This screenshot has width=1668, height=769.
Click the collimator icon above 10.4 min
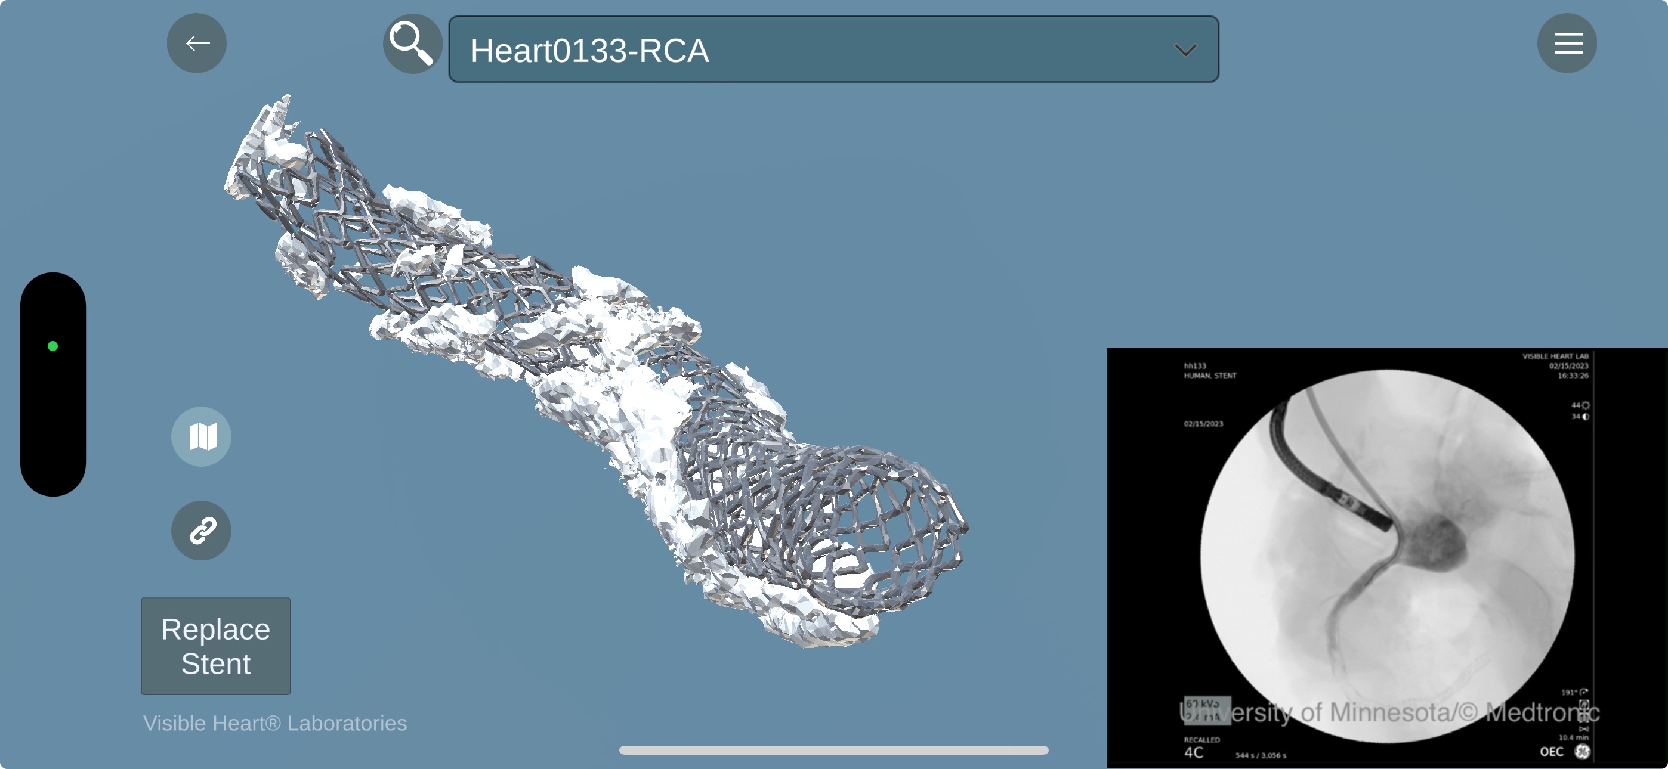[x=1584, y=730]
